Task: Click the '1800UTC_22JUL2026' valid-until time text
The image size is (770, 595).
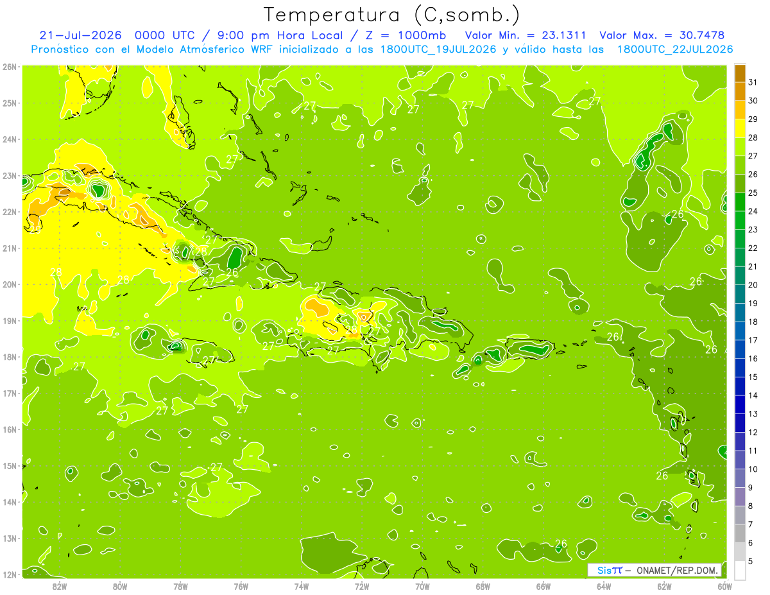Action: [x=675, y=49]
